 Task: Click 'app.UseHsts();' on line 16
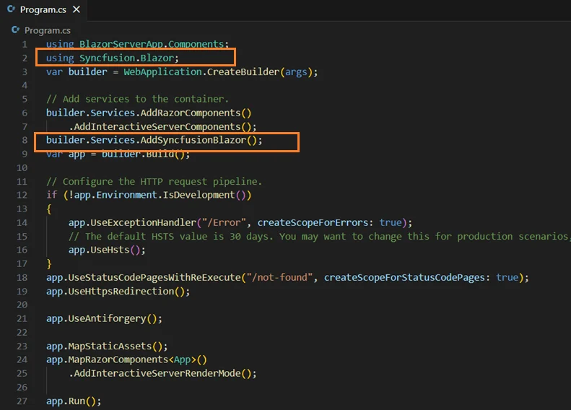[107, 250]
